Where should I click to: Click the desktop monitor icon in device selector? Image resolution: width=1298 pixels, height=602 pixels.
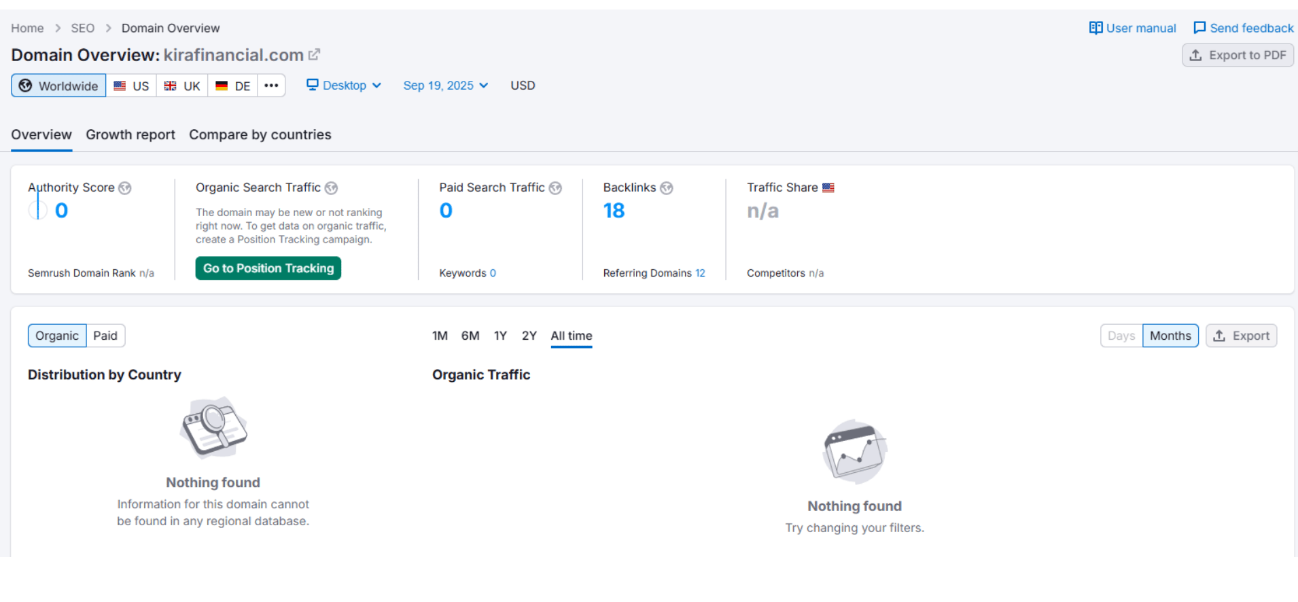point(313,85)
